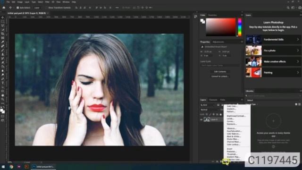Select the Move tool

click(x=2, y=17)
